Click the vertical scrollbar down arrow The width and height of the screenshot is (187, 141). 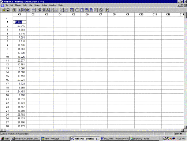[x=185, y=127]
